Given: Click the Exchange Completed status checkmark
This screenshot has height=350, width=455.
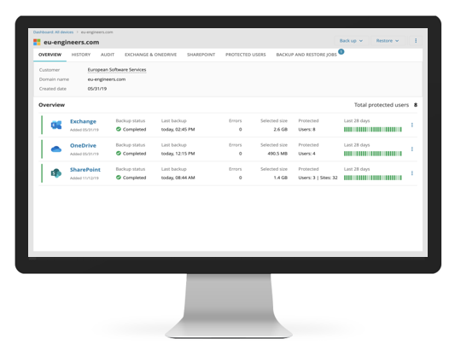Looking at the screenshot, I should [119, 129].
